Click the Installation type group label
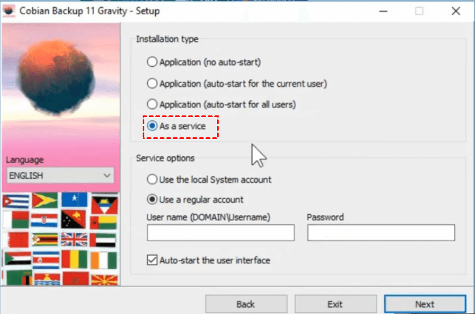 [x=167, y=39]
